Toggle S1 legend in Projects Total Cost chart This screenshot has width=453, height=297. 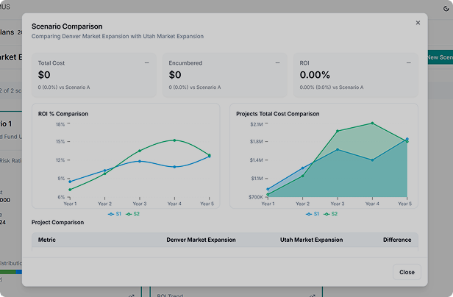pos(313,214)
